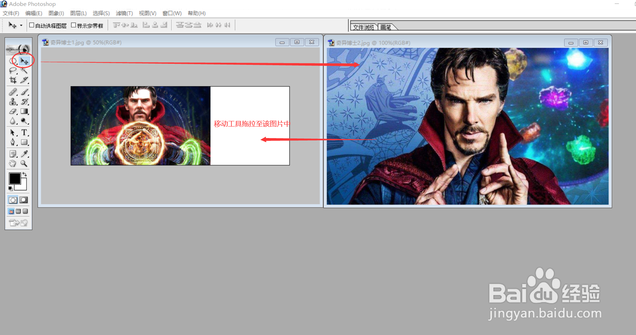The width and height of the screenshot is (636, 335).
Task: Select the Zoom tool
Action: click(x=24, y=163)
